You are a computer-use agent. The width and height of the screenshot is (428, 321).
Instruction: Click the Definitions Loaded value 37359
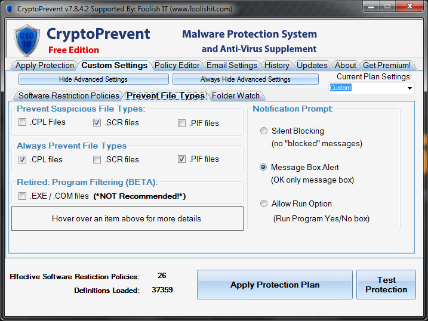click(162, 289)
